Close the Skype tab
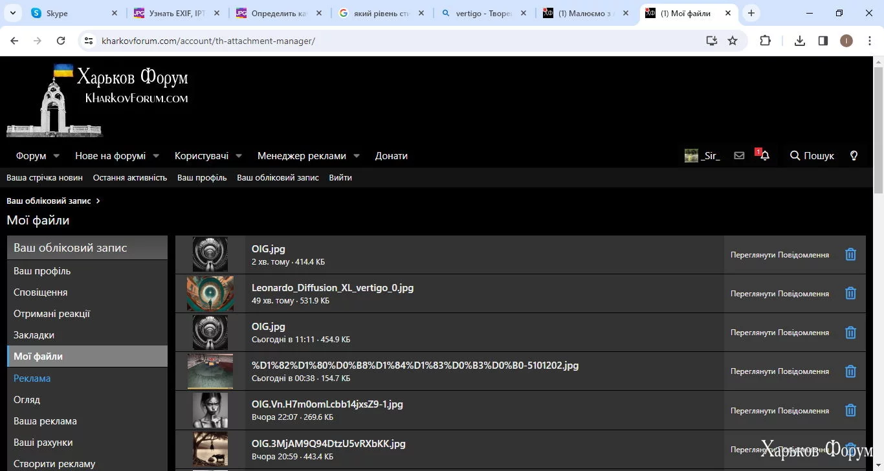 [x=115, y=13]
